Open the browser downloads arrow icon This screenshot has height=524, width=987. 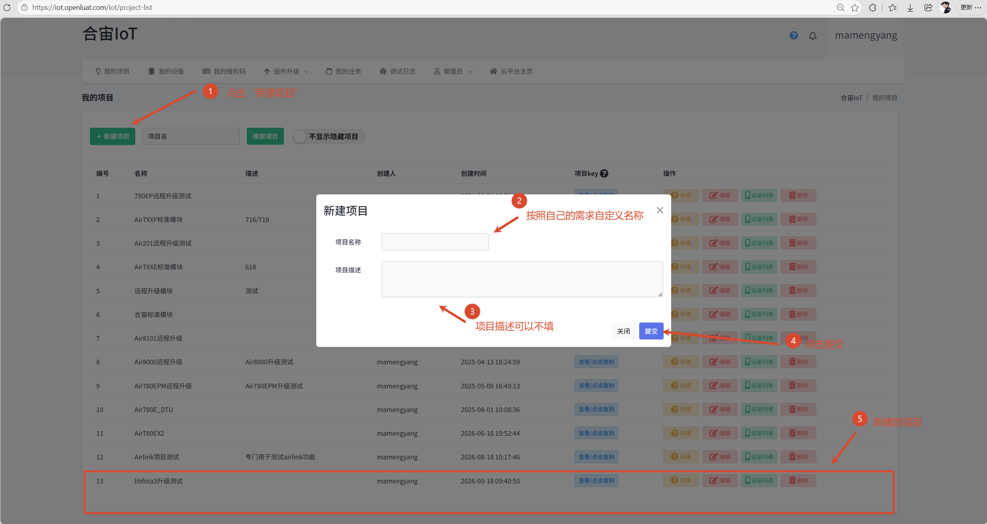click(x=910, y=7)
